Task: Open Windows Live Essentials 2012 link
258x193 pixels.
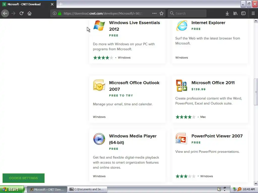Action: tap(135, 26)
